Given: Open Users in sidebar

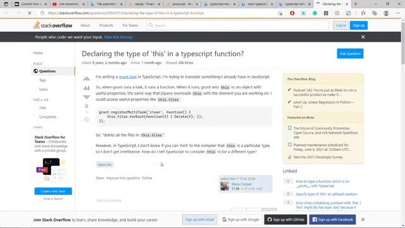Looking at the screenshot, I should pos(44,89).
